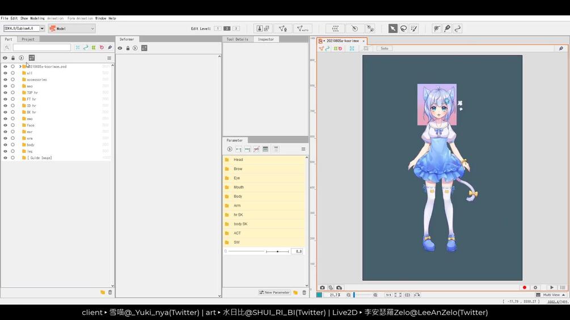Switch to the Tool Details tab
Image resolution: width=570 pixels, height=320 pixels.
238,39
